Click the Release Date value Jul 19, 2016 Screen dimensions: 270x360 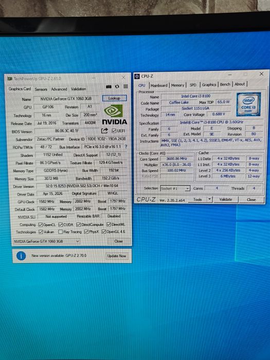47,123
